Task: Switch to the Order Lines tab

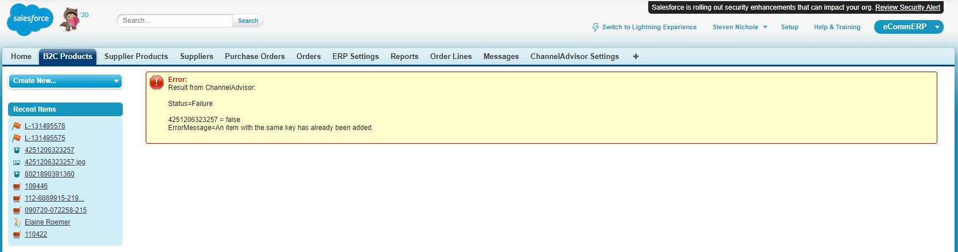Action: 451,56
